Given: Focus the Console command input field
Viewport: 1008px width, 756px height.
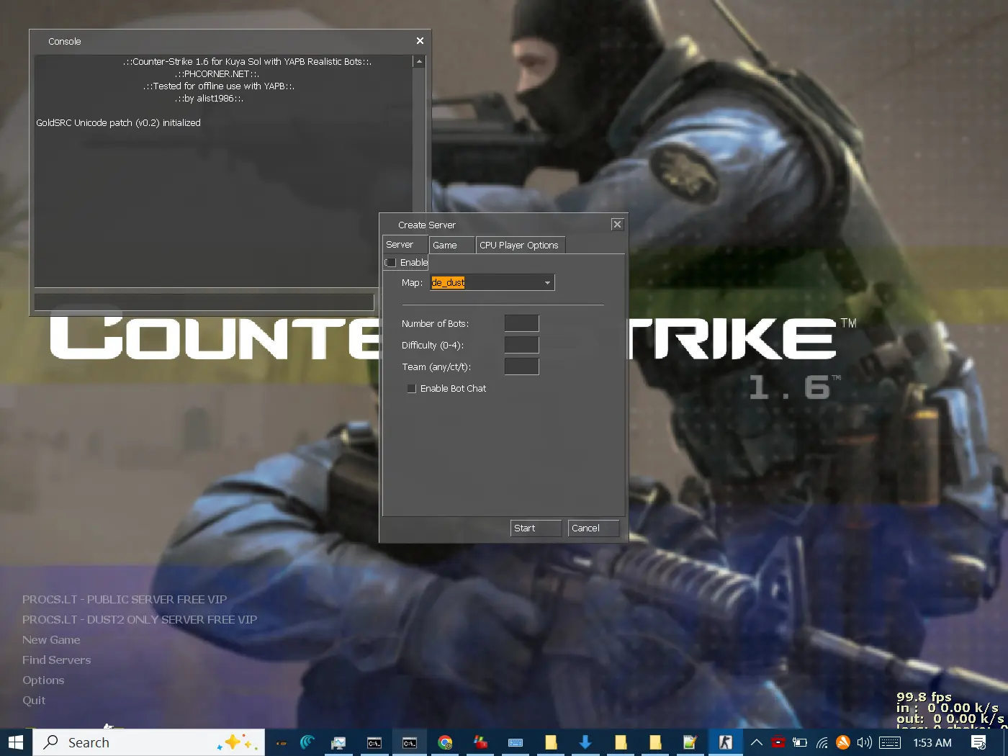Looking at the screenshot, I should click(204, 302).
